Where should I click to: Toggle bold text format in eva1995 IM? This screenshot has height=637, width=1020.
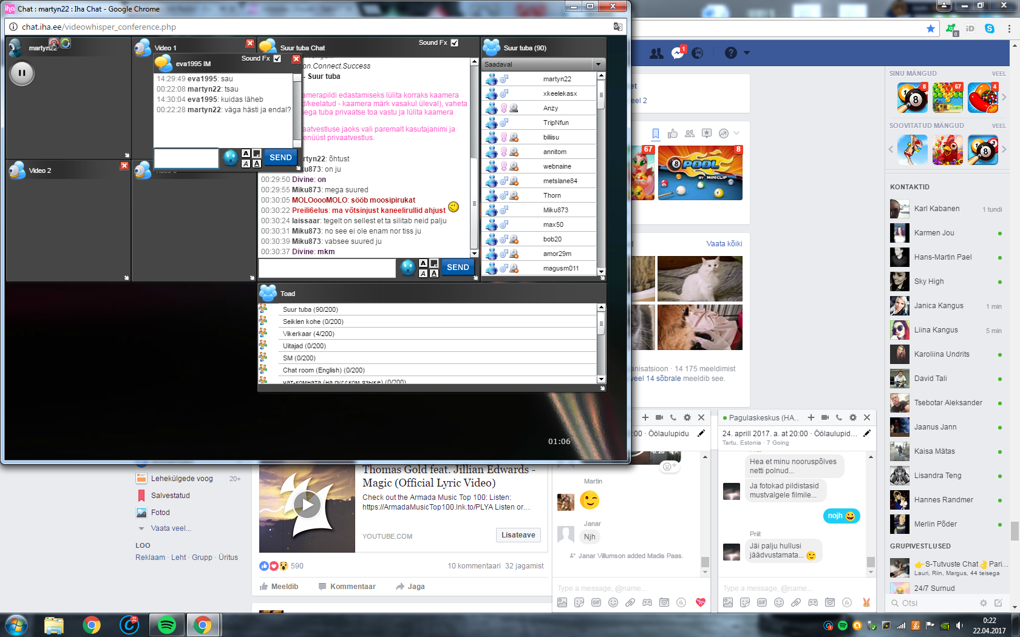246,153
